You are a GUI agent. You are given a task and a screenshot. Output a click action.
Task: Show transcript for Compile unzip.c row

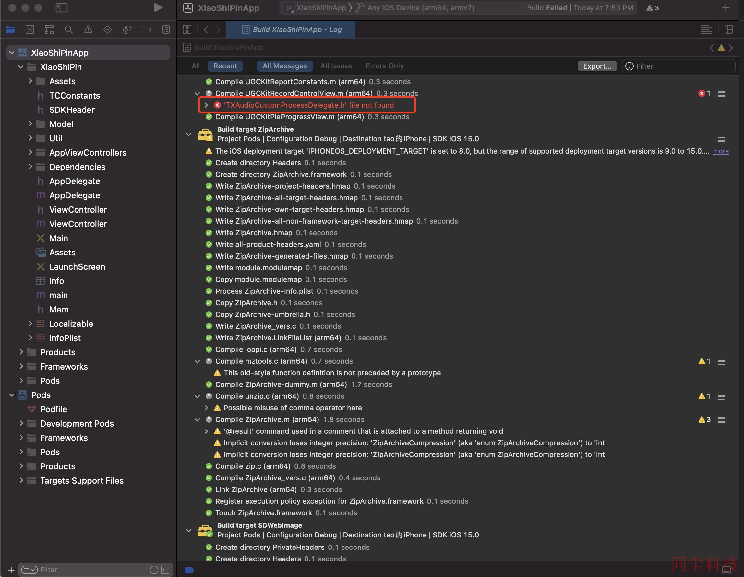click(x=721, y=396)
